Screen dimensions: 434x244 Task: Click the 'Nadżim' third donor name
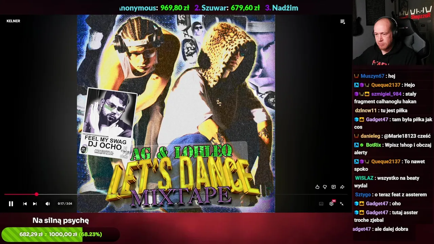285,8
